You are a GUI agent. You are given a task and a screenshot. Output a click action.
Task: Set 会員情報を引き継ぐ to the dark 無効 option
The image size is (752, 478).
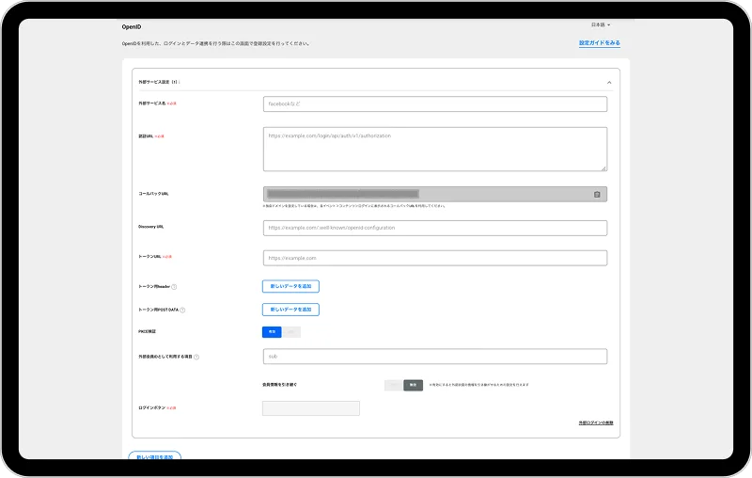pyautogui.click(x=414, y=385)
